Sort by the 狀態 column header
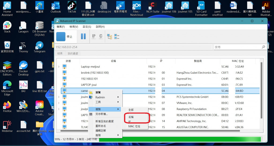274x146 pixels. [x=68, y=61]
